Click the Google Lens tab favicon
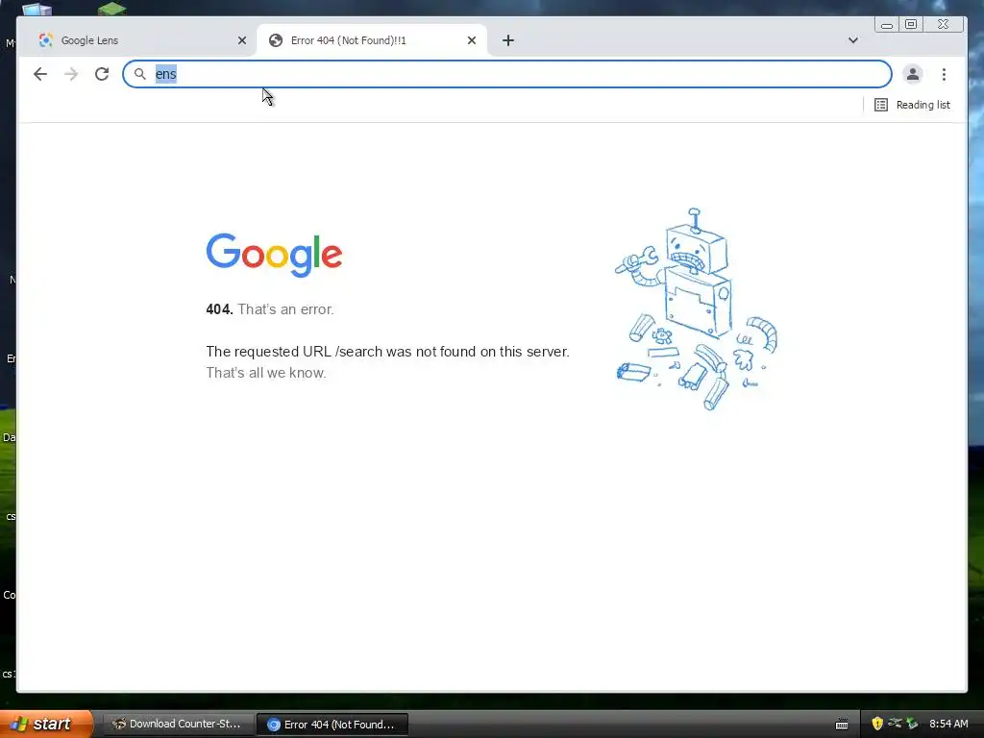The width and height of the screenshot is (984, 738). 45,40
